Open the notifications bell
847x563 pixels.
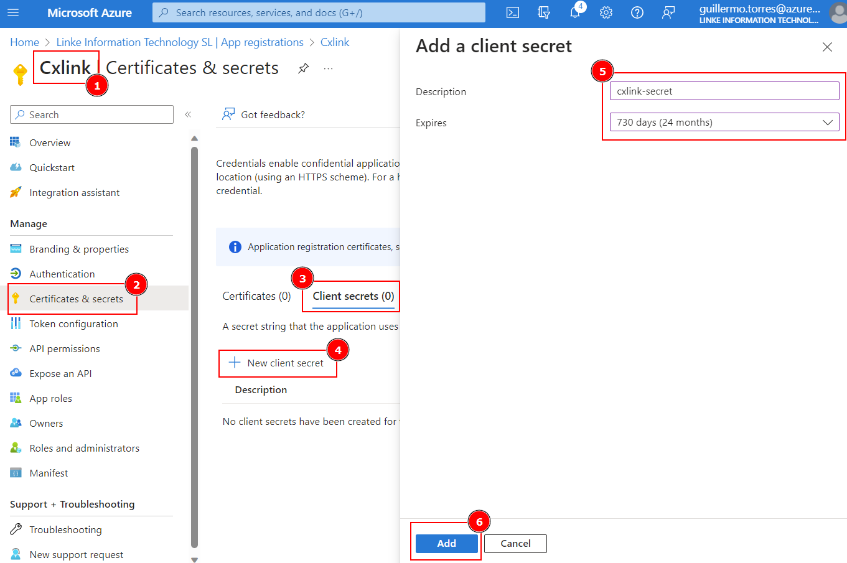pos(575,12)
